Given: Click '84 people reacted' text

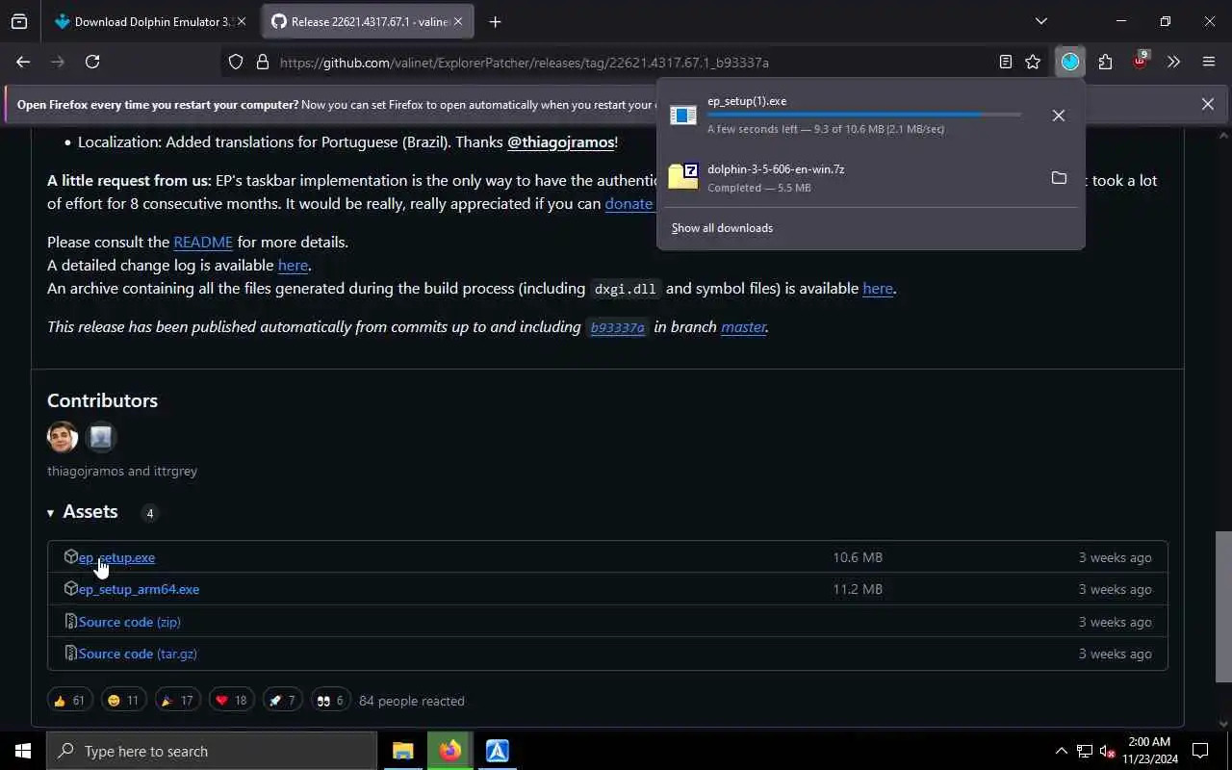Looking at the screenshot, I should click(x=412, y=701).
